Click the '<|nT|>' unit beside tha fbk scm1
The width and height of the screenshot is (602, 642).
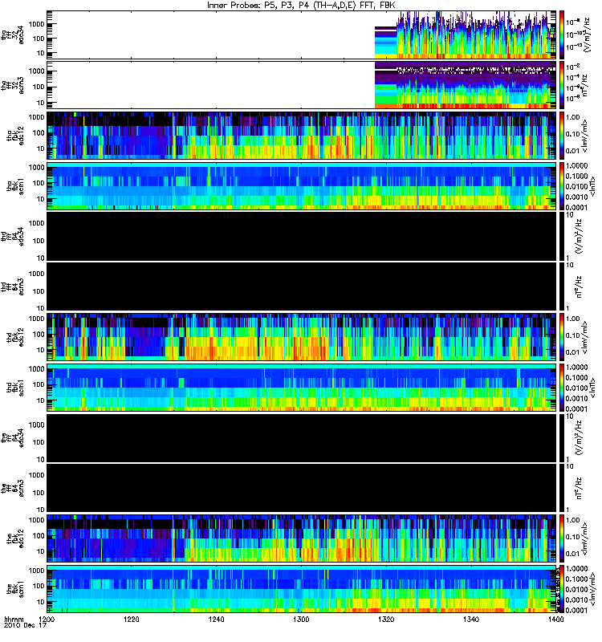[592, 186]
